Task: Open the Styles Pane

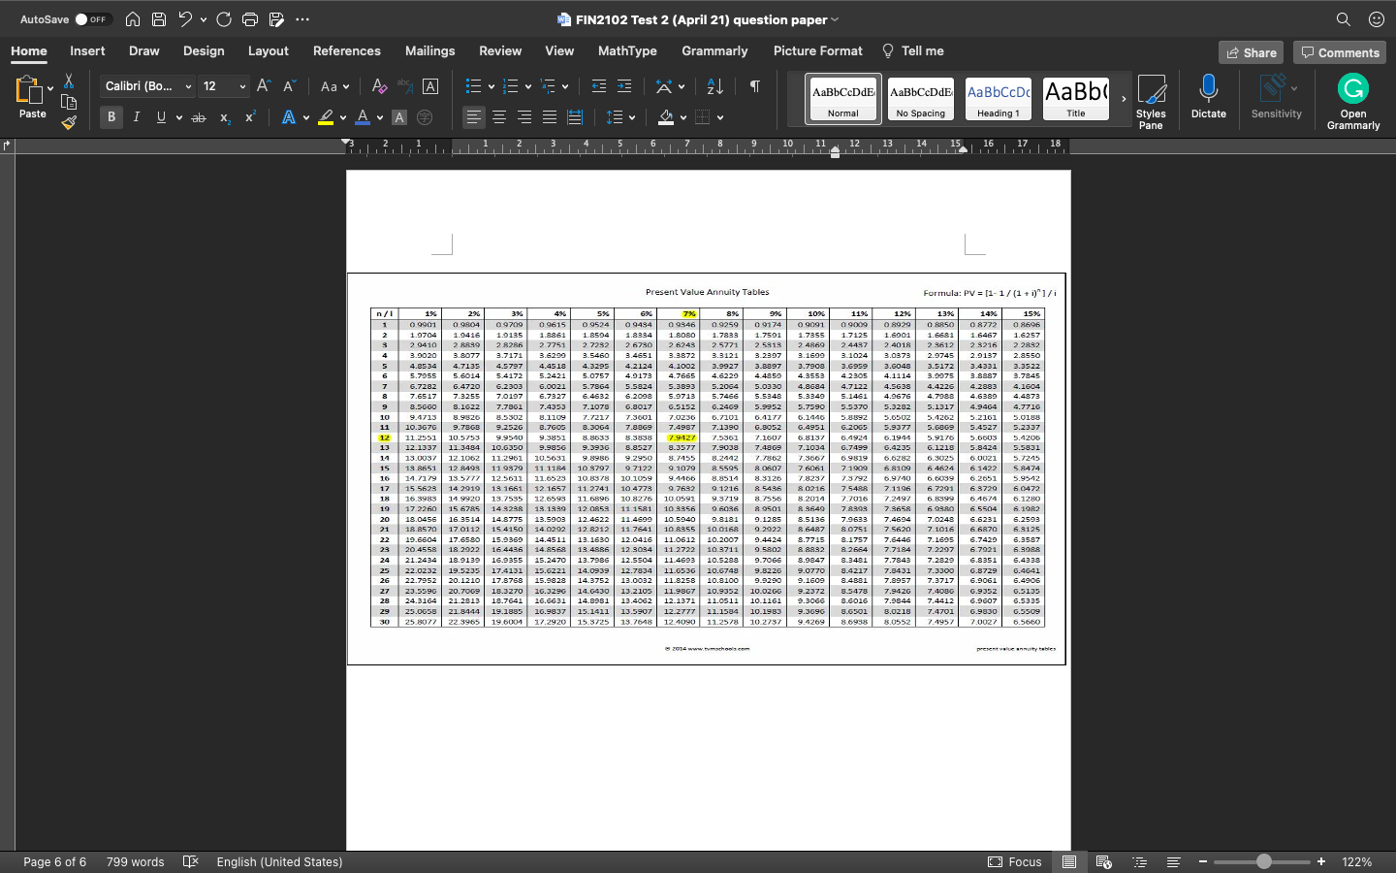Action: pos(1151,101)
